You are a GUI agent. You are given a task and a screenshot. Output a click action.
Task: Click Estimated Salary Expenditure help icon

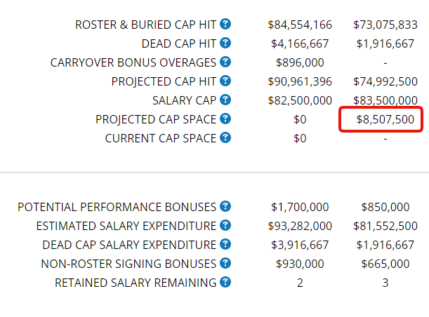[225, 225]
